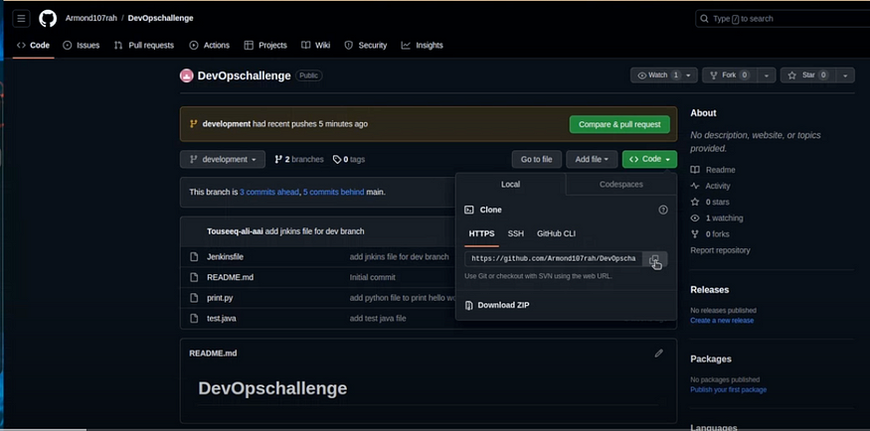The width and height of the screenshot is (870, 431).
Task: Open the Armond107rah owner link
Action: [x=91, y=18]
